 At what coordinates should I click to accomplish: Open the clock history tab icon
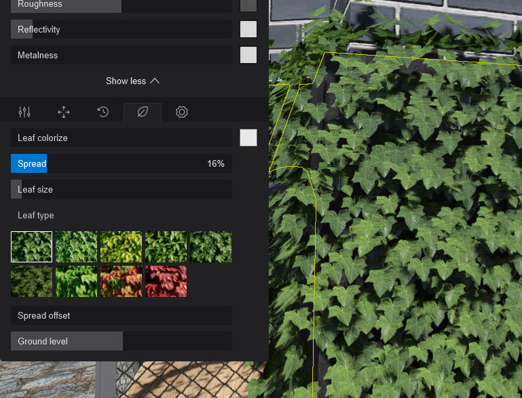click(x=103, y=112)
